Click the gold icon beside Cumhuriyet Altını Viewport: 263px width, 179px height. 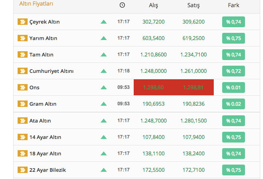pyautogui.click(x=22, y=71)
